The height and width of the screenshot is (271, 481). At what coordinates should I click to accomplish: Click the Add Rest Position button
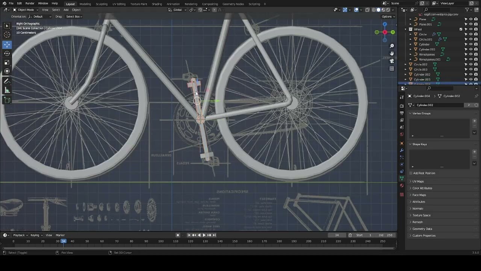click(424, 173)
